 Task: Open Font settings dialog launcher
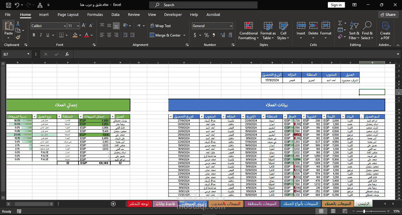click(94, 45)
